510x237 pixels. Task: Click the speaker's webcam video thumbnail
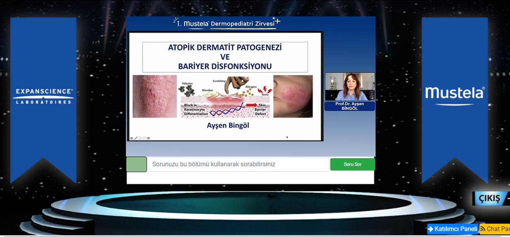tap(350, 87)
